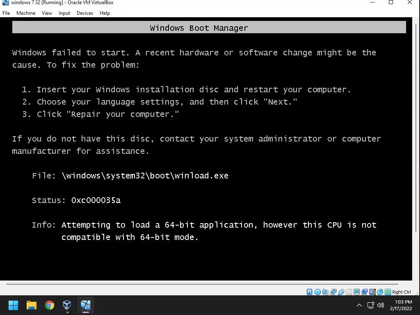Screen dimensions: 420x315
Task: Click the Right Ctrl host key label
Action: [x=401, y=292]
